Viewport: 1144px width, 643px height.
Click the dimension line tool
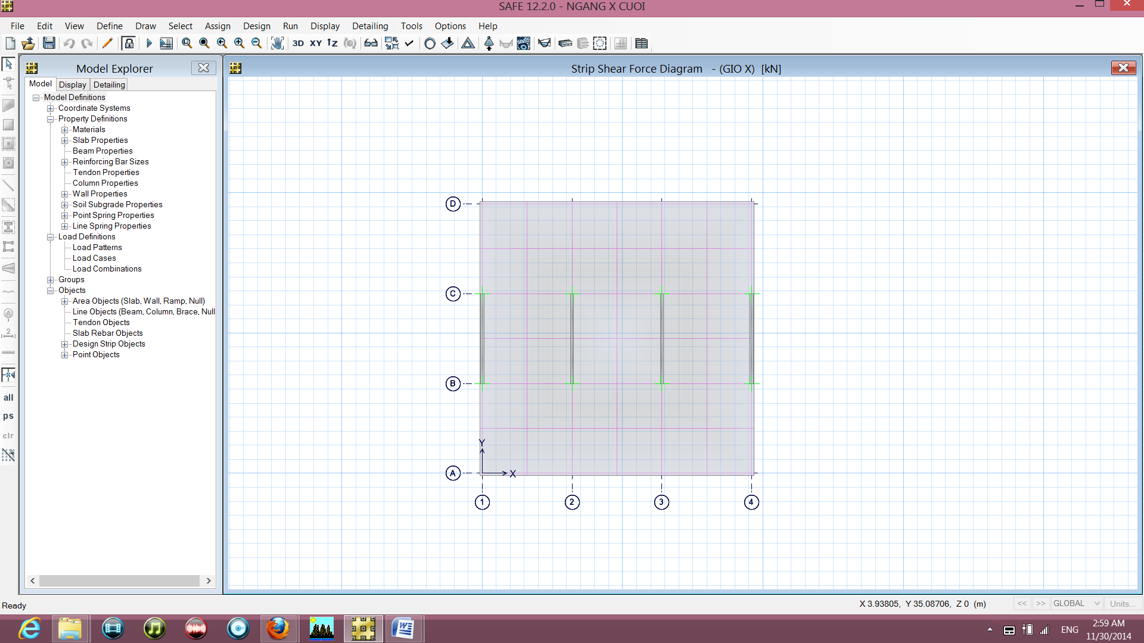(x=8, y=333)
